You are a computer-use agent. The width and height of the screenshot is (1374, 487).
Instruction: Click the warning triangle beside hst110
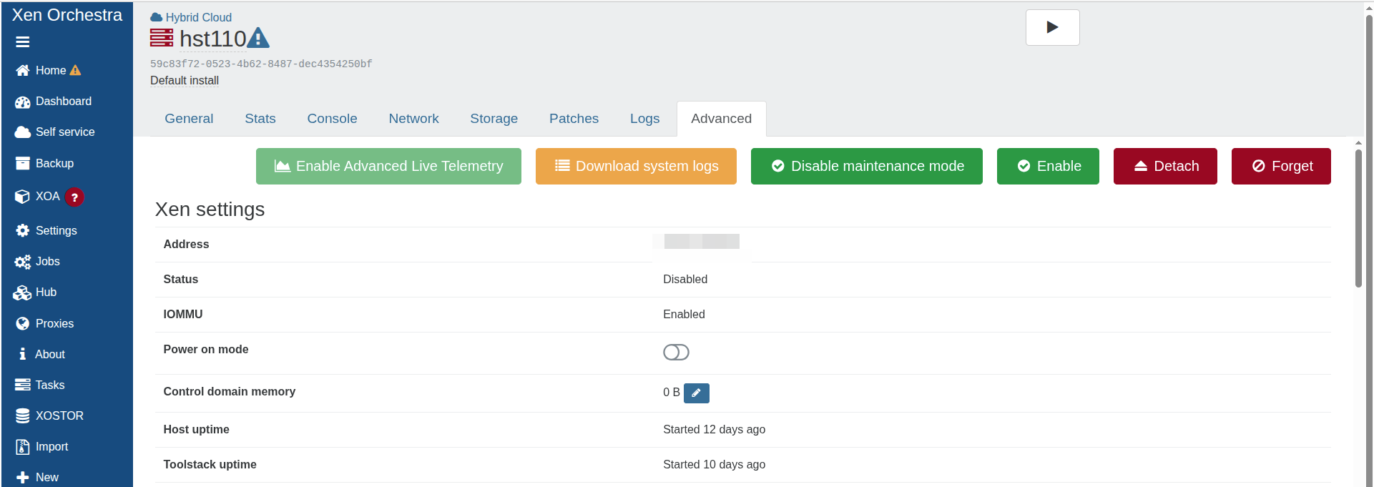pyautogui.click(x=258, y=38)
